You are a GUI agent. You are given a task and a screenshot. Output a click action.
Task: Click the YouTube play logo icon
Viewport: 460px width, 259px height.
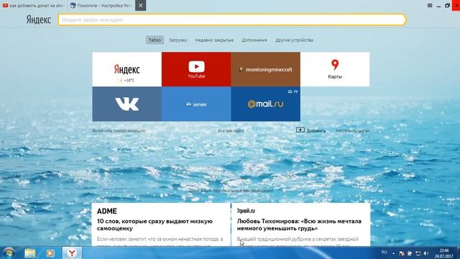click(196, 67)
